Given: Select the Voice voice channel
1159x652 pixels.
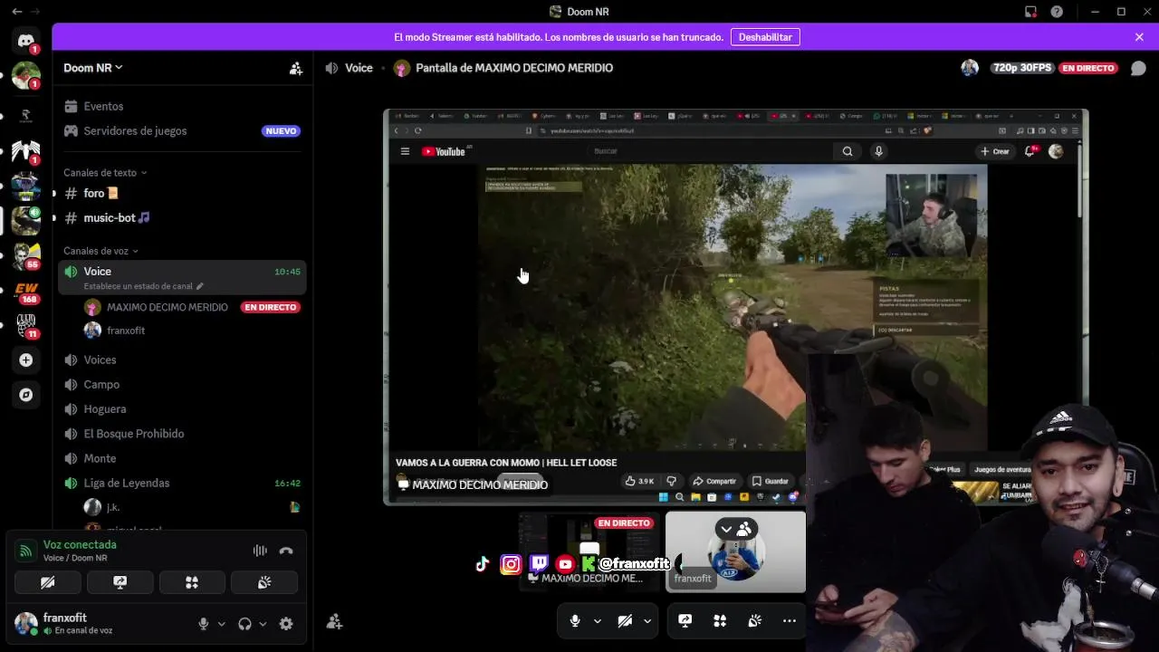Looking at the screenshot, I should pos(182,277).
